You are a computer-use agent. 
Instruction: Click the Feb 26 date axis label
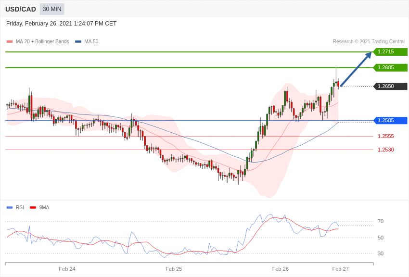pos(281,269)
